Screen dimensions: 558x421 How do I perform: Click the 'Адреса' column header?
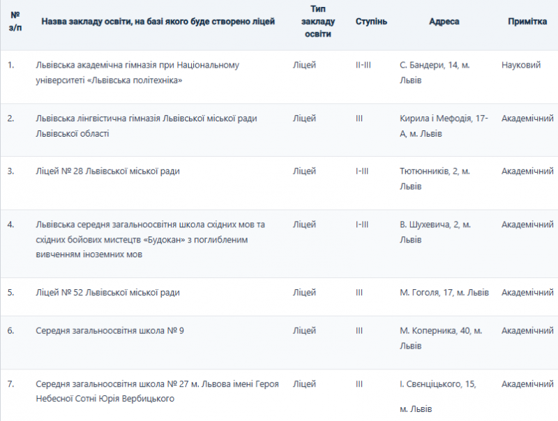coord(444,22)
